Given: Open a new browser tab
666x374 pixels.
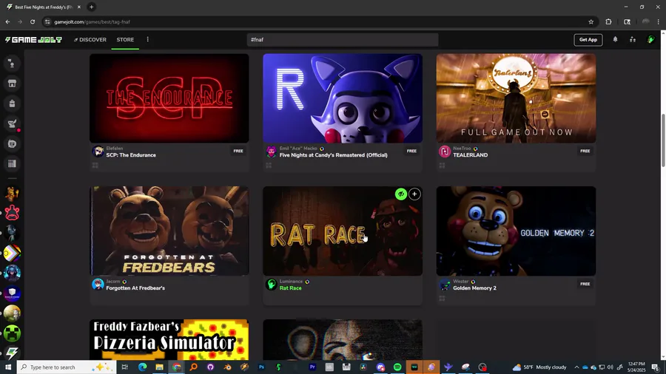Looking at the screenshot, I should [x=91, y=7].
